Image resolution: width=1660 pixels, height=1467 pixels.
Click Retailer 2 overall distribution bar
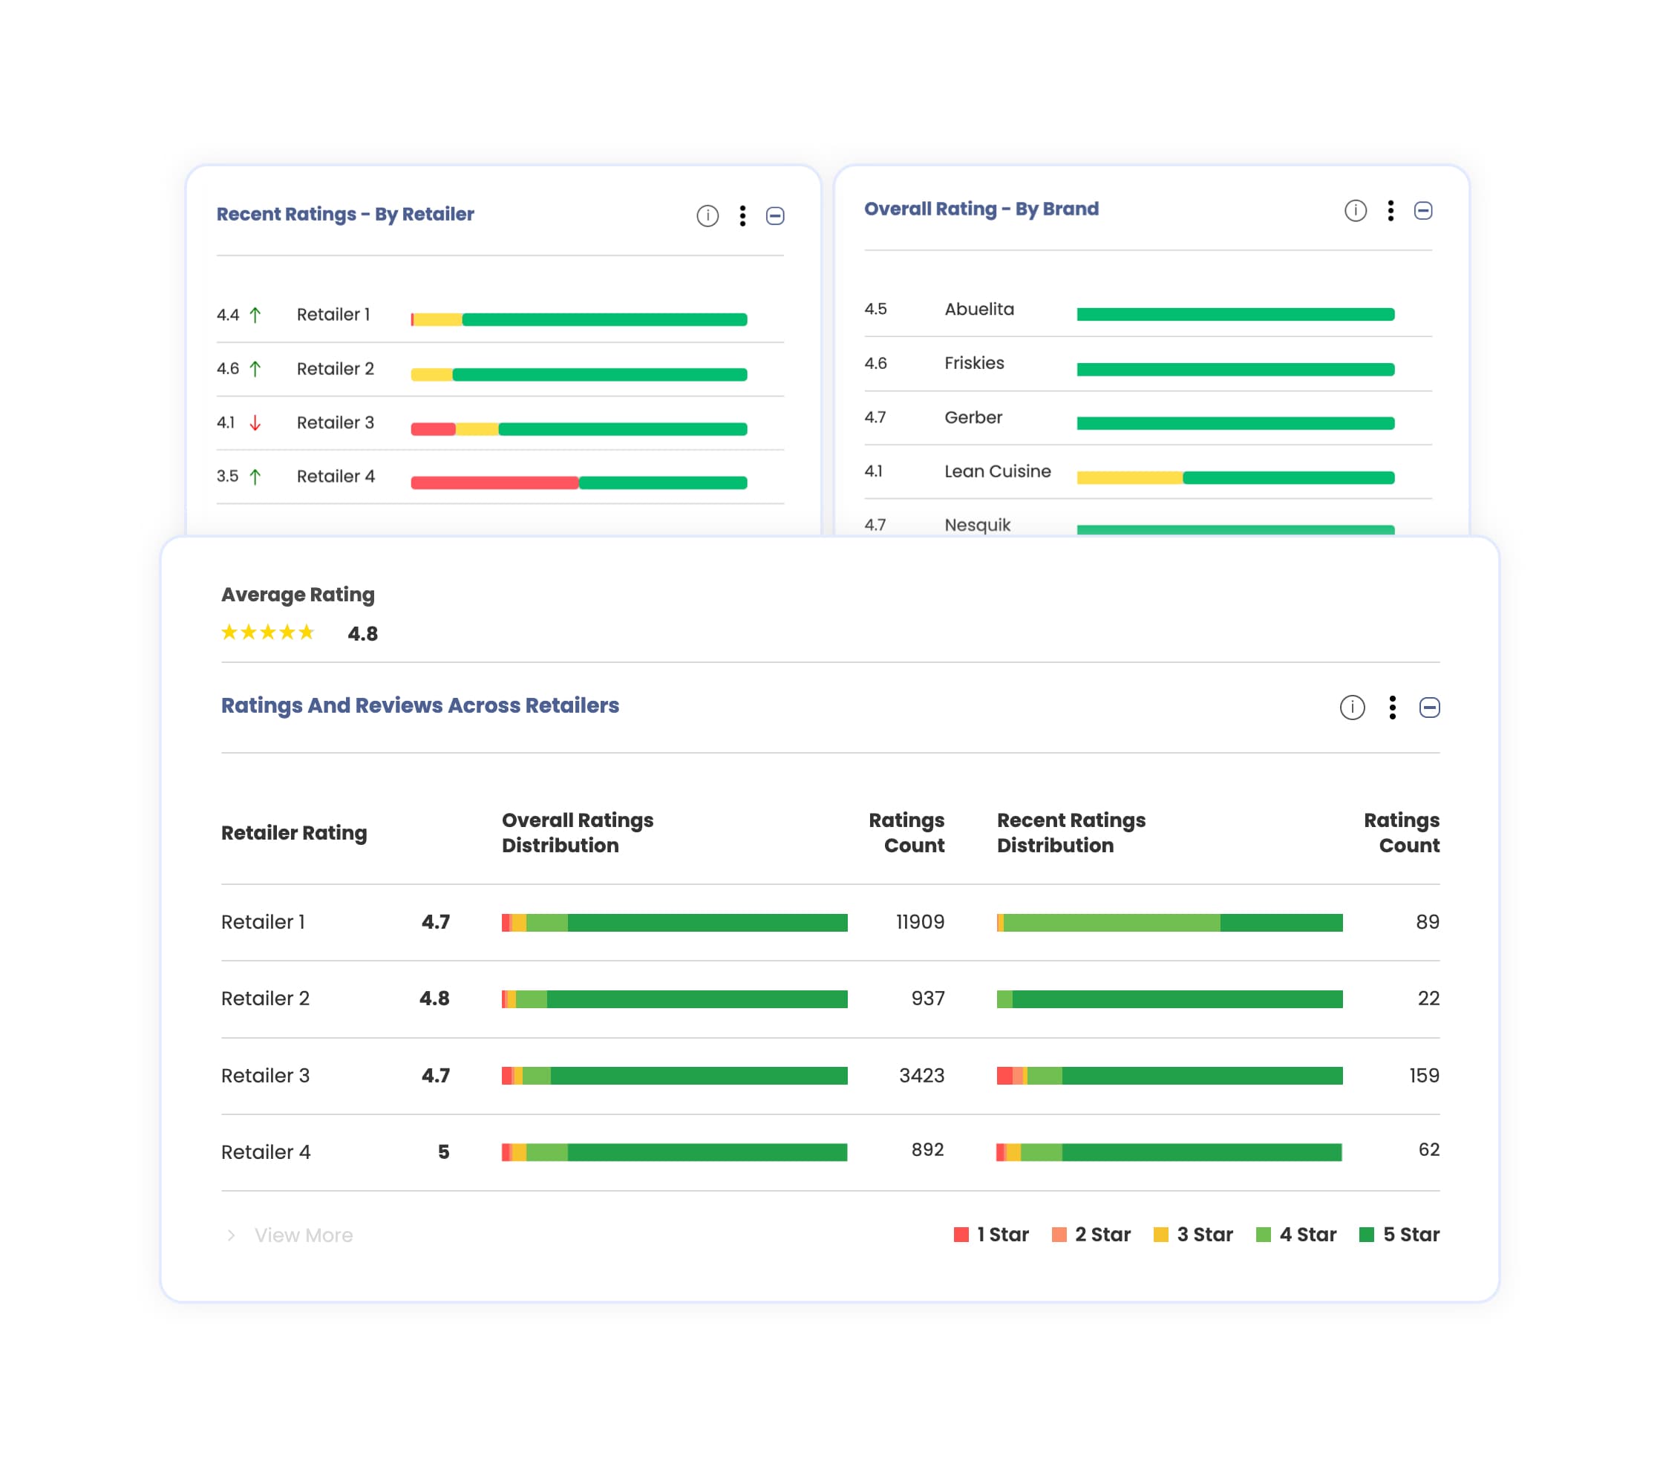(x=674, y=999)
